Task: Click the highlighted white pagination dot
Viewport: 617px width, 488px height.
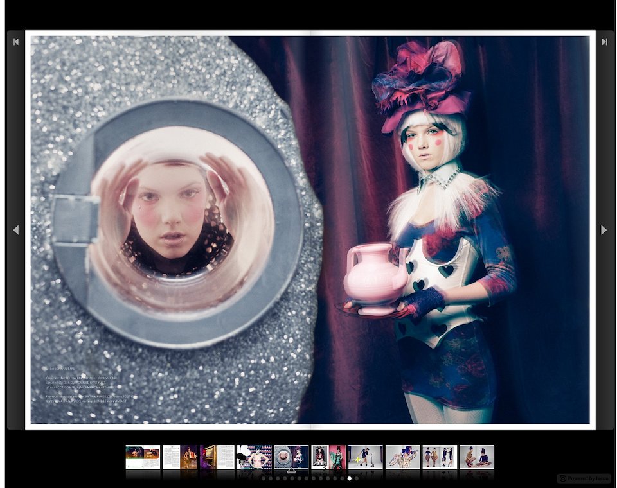Action: click(350, 478)
